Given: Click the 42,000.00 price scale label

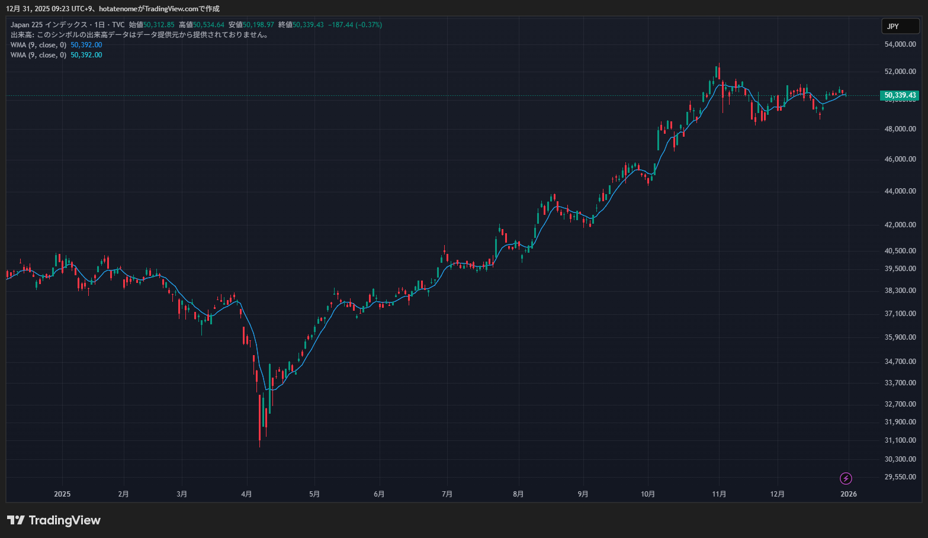Looking at the screenshot, I should coord(900,225).
